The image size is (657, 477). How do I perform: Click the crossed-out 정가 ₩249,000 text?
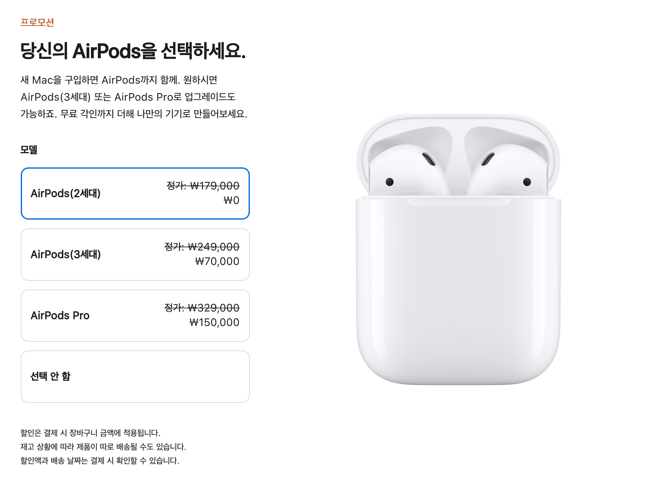(202, 247)
